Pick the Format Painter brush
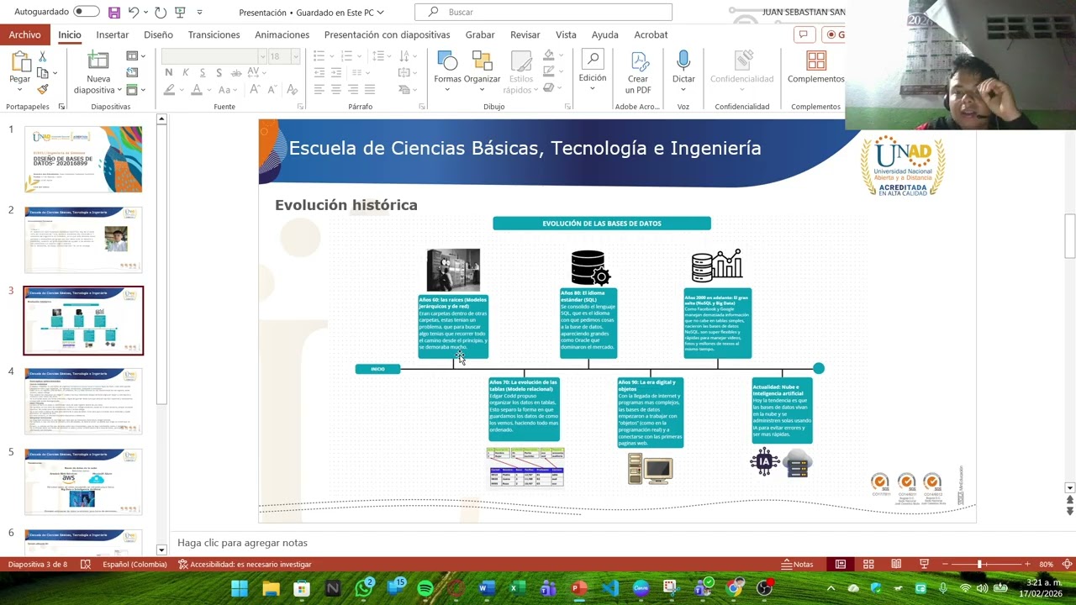This screenshot has height=605, width=1076. coord(43,89)
